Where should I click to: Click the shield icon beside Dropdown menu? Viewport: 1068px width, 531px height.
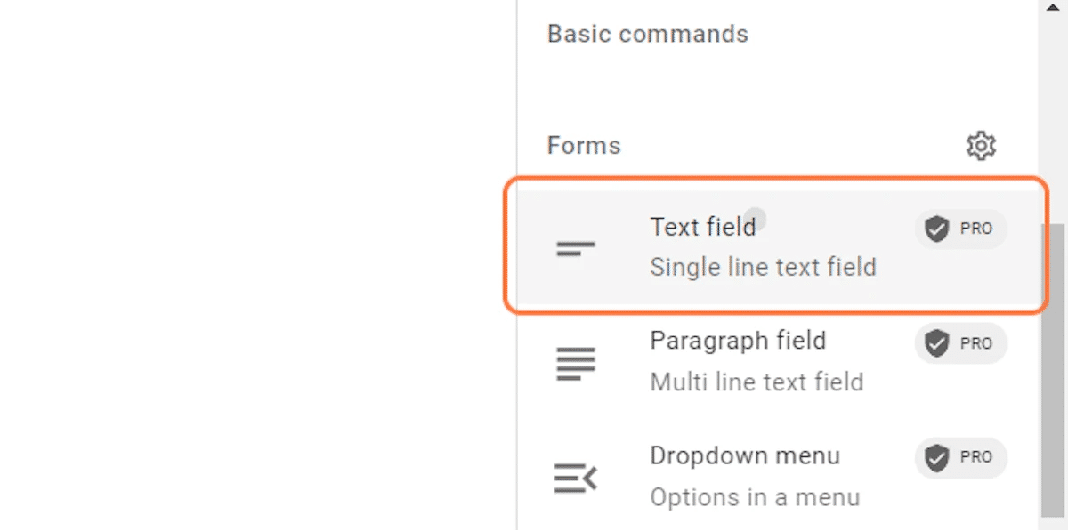tap(935, 457)
